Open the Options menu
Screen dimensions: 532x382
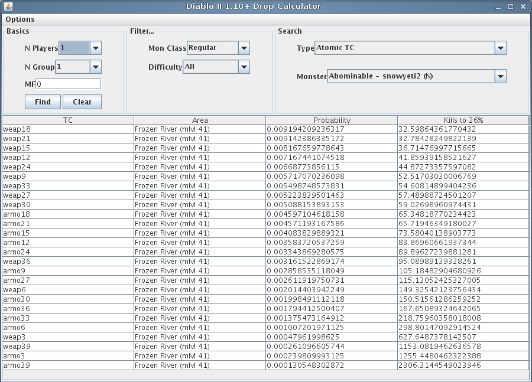coord(20,19)
